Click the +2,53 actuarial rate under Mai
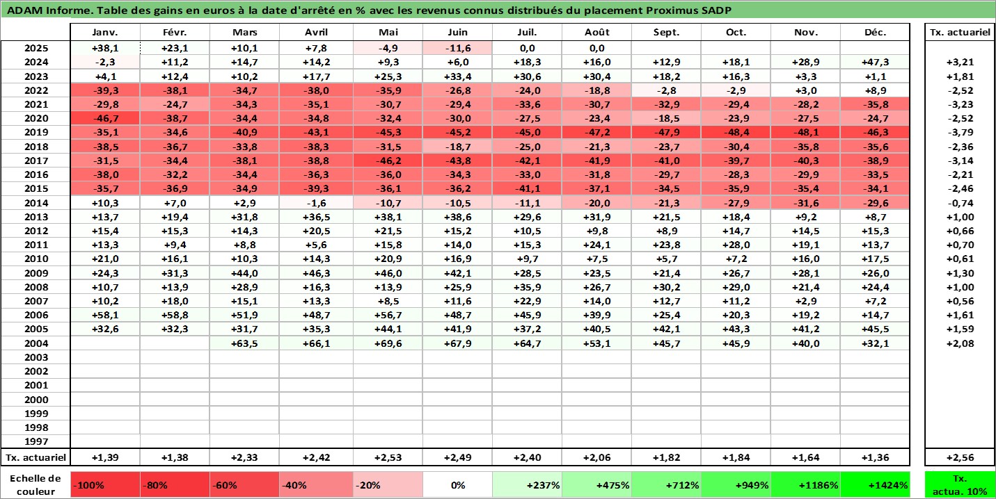 388,458
